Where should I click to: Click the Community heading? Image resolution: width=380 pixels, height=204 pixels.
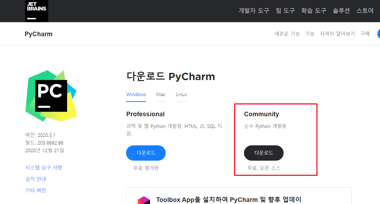262,114
